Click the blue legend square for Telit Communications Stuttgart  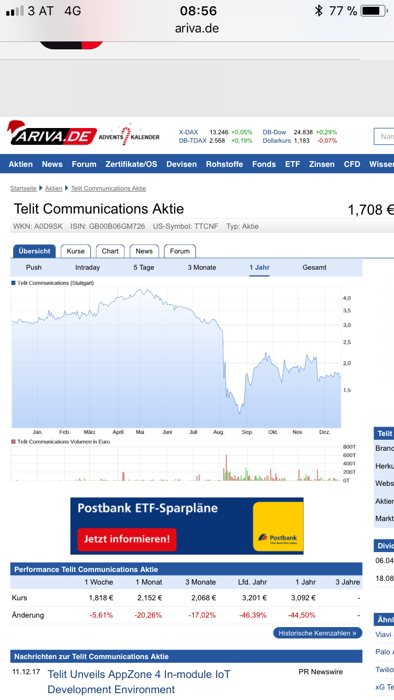tap(14, 283)
